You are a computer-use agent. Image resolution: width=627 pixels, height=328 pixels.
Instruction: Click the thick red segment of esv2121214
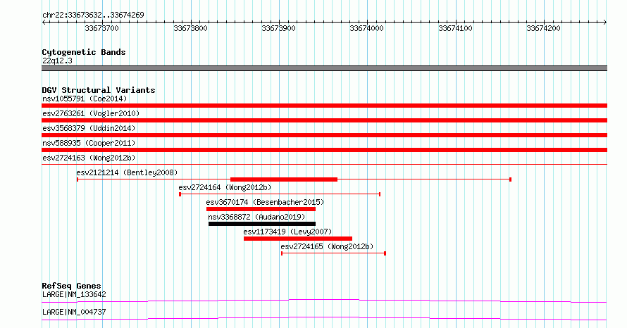284,179
